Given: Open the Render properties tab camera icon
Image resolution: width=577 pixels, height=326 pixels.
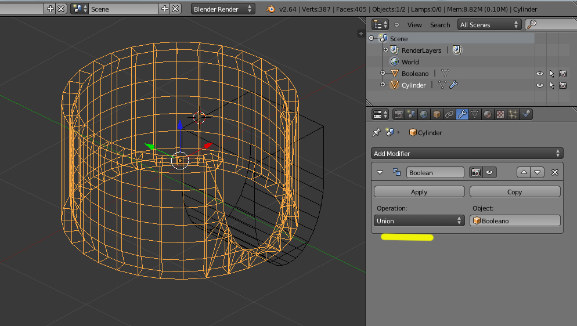Looking at the screenshot, I should click(x=399, y=114).
